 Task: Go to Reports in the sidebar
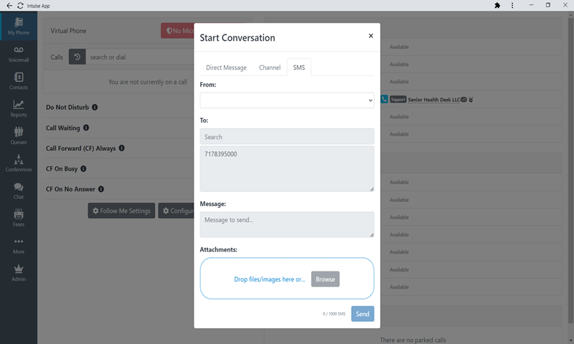pyautogui.click(x=18, y=108)
